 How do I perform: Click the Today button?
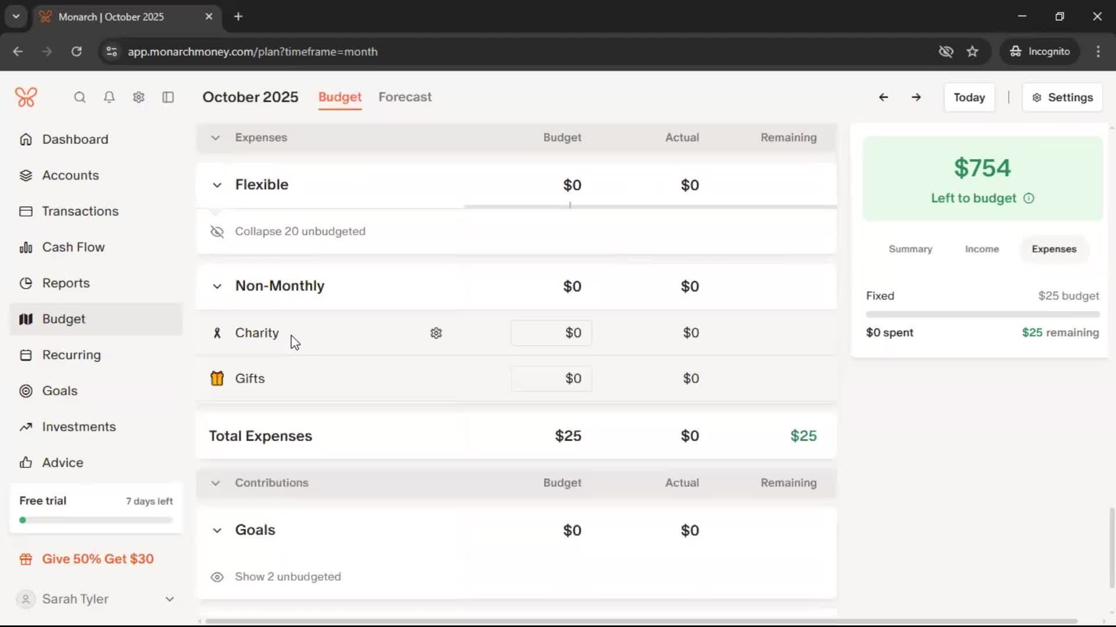pyautogui.click(x=969, y=98)
